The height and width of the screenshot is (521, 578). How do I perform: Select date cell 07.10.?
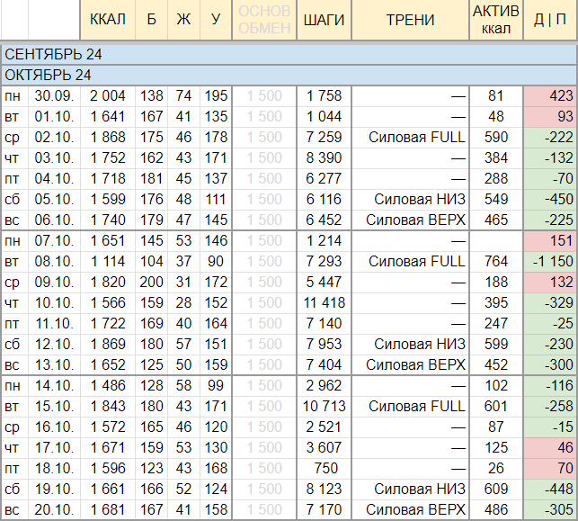point(54,241)
